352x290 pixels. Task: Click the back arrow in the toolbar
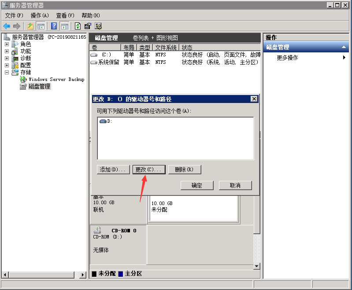click(7, 26)
